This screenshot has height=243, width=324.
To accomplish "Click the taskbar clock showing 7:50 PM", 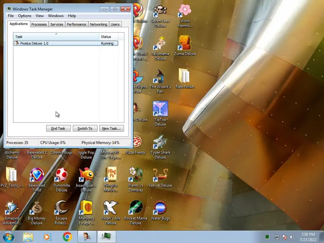I will coord(308,237).
